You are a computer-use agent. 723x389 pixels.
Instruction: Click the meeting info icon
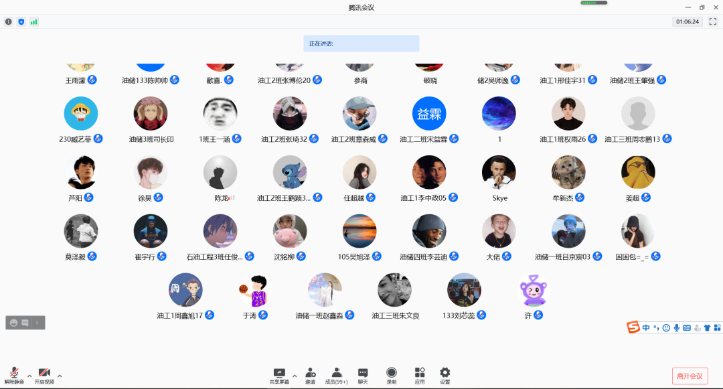click(x=9, y=21)
